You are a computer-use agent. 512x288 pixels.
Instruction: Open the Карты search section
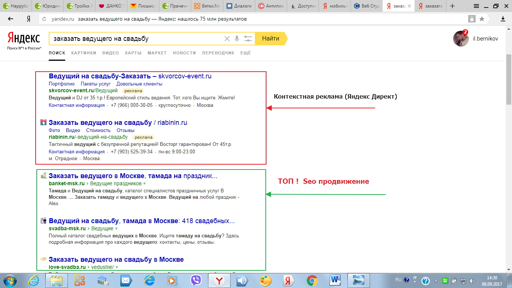(x=133, y=53)
